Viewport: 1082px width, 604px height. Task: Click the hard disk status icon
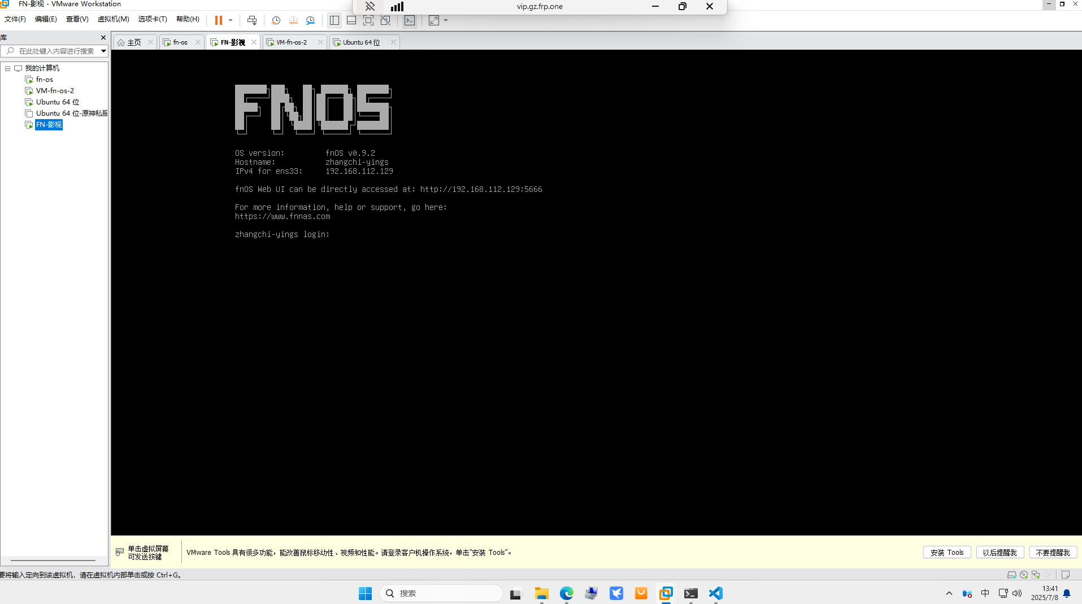tap(1012, 575)
